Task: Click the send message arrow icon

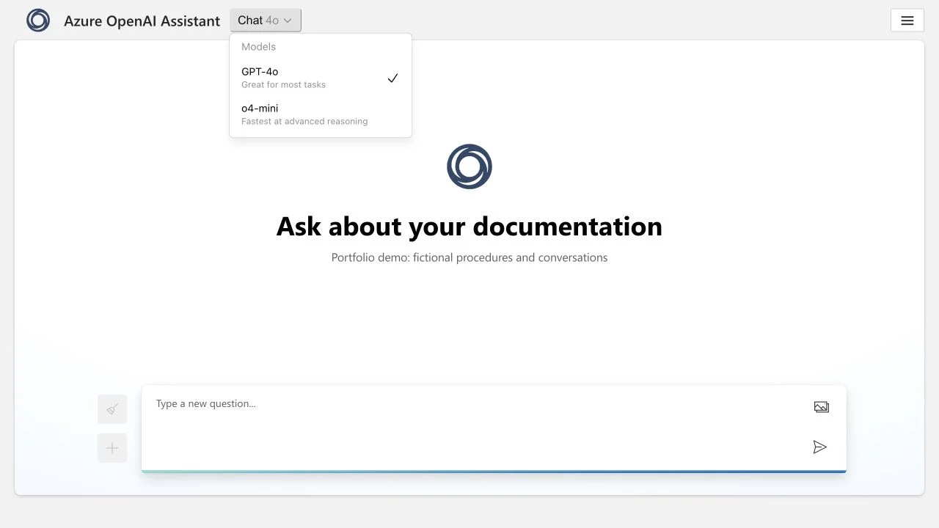Action: pos(820,447)
